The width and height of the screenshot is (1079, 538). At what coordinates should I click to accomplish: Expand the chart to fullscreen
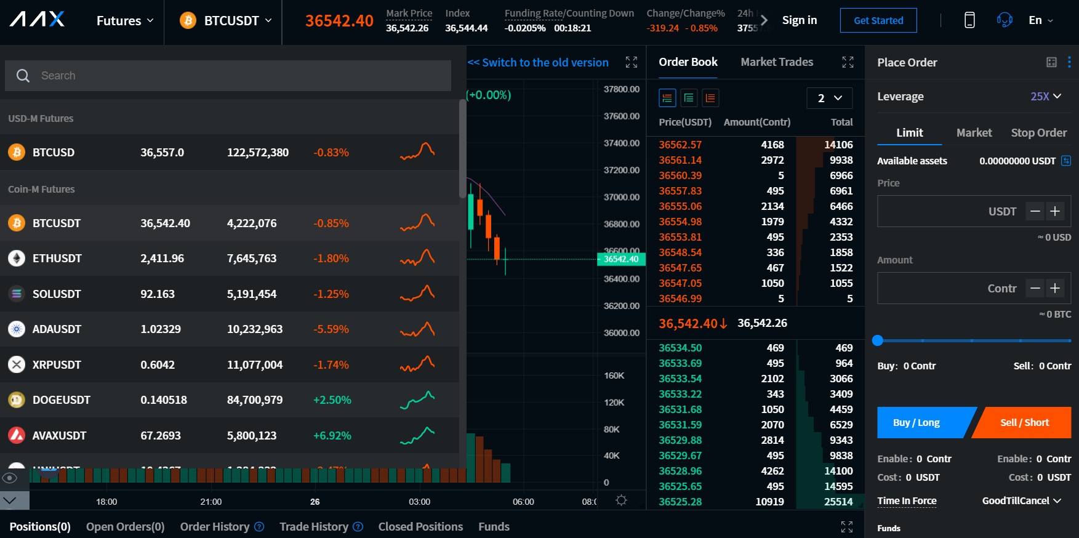click(x=632, y=62)
